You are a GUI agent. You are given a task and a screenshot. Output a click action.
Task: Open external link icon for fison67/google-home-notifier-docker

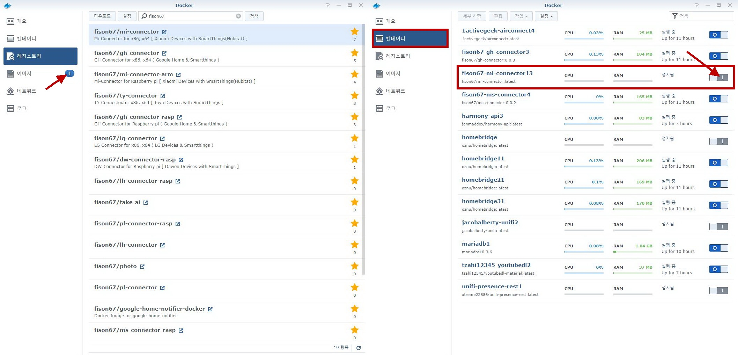click(x=210, y=309)
